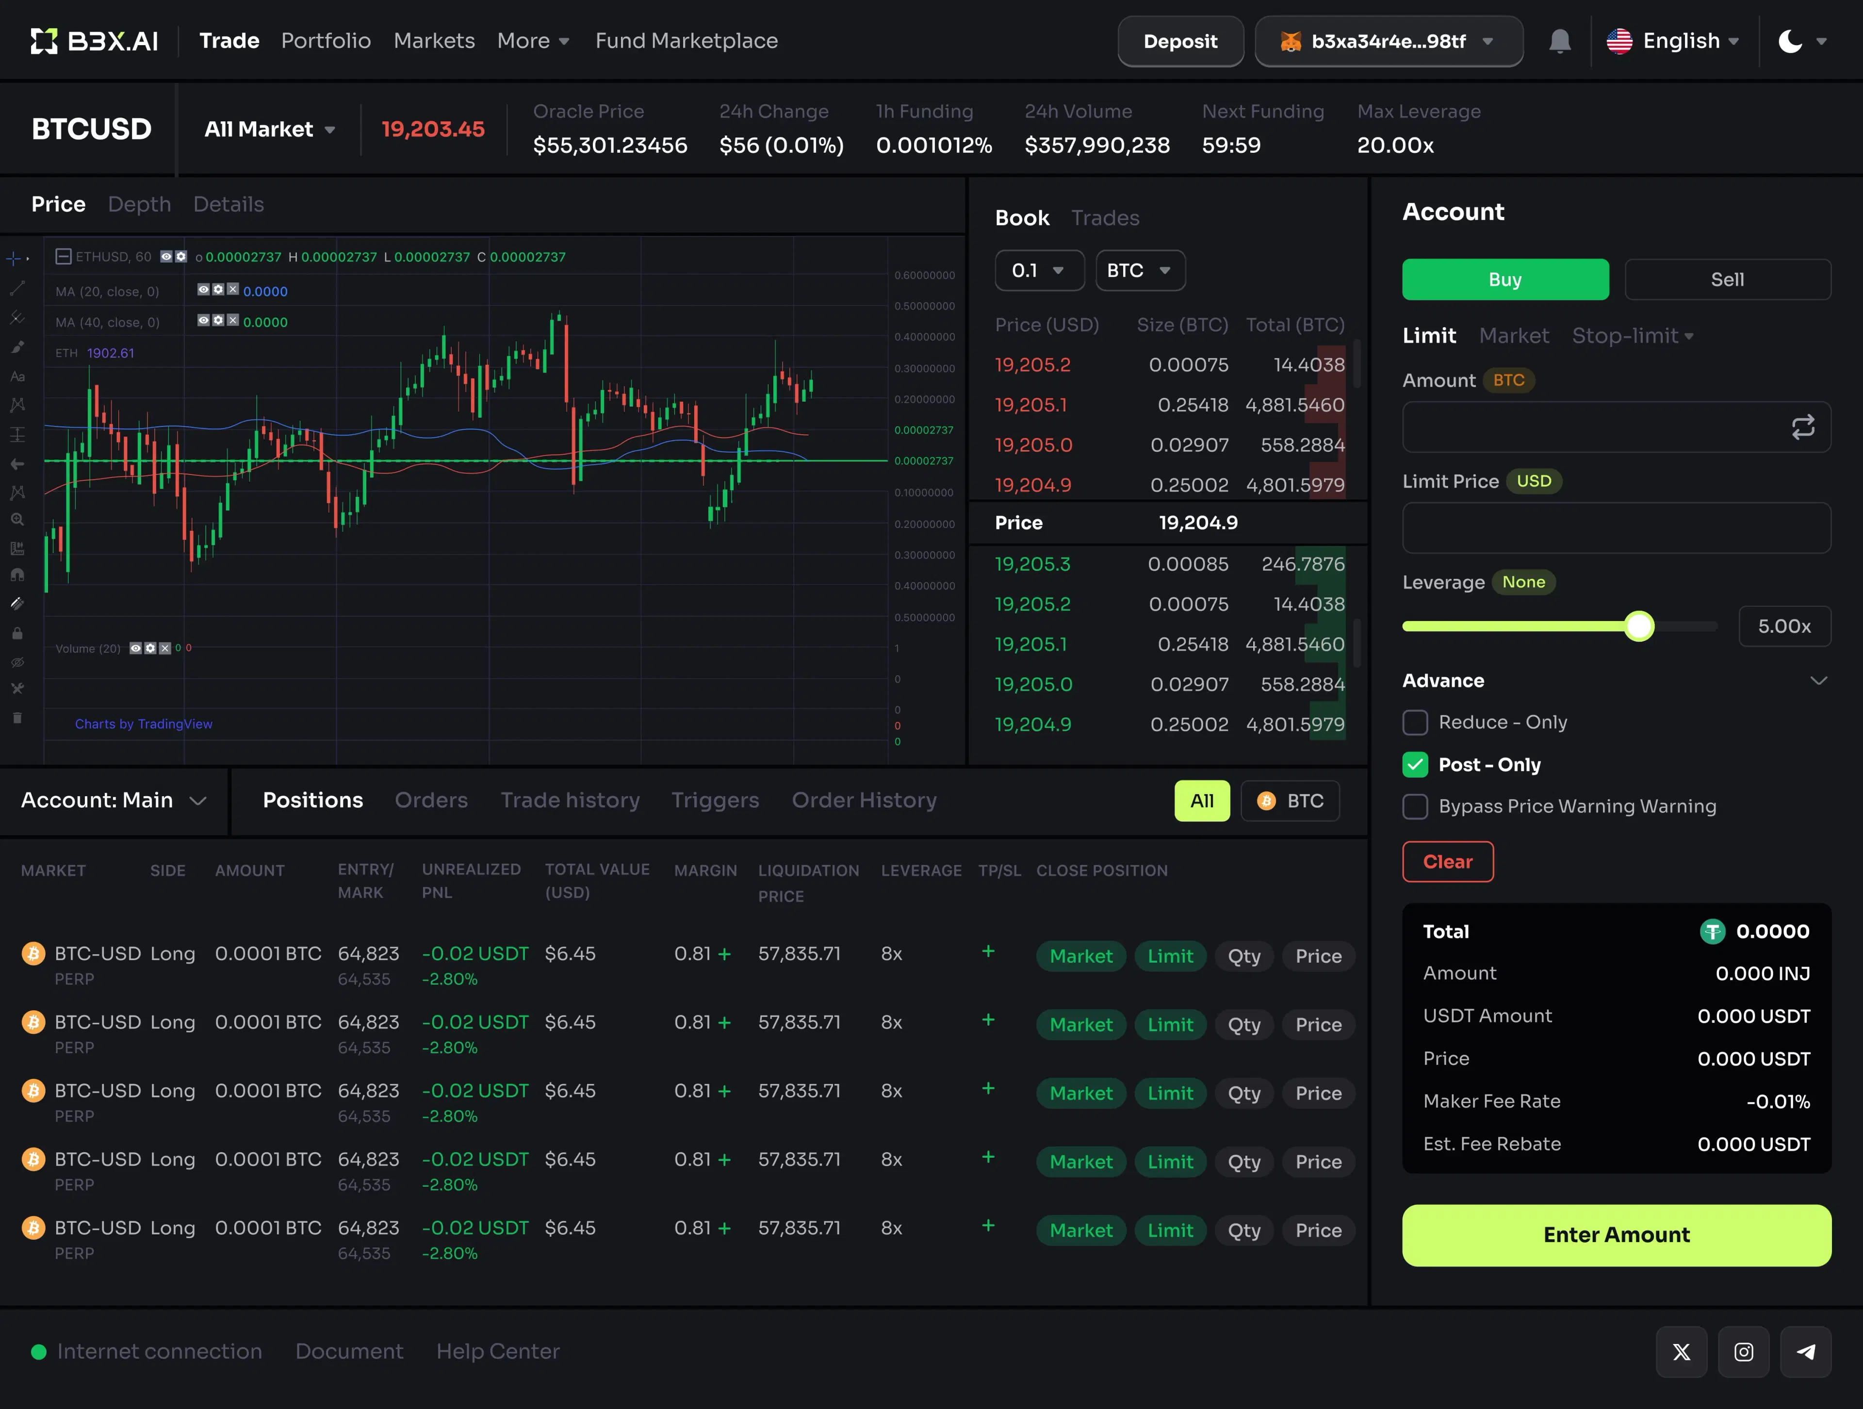1863x1409 pixels.
Task: Filter positions by BTC
Action: point(1290,801)
